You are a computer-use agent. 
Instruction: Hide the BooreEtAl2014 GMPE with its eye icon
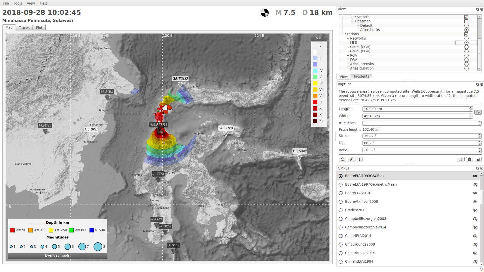[x=475, y=193]
